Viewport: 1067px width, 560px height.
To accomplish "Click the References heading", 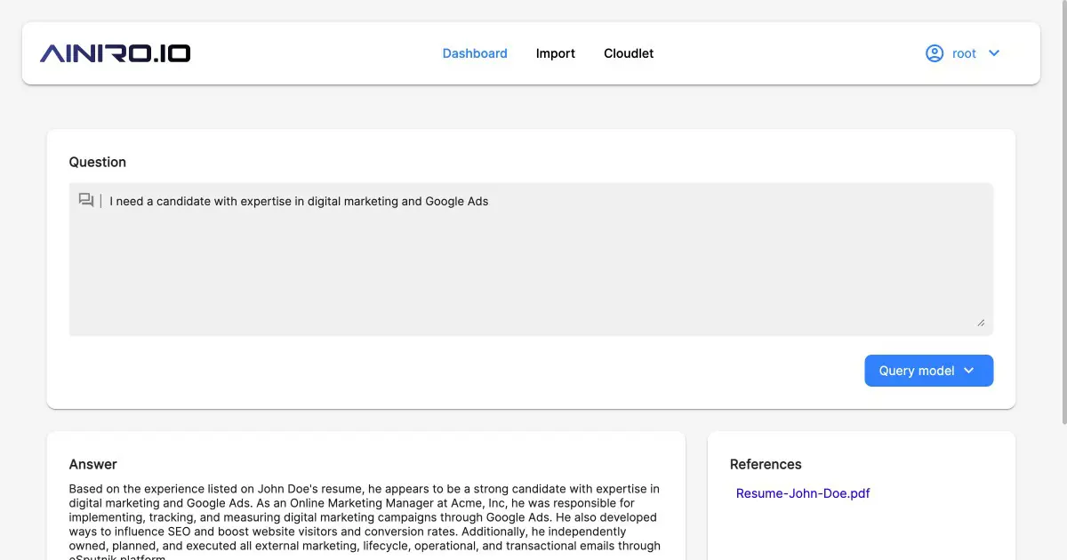I will click(x=766, y=464).
